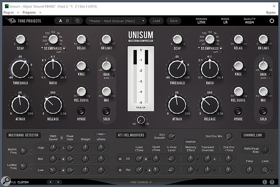This screenshot has height=187, width=280.
Task: Click the Save button
Action: [173, 21]
